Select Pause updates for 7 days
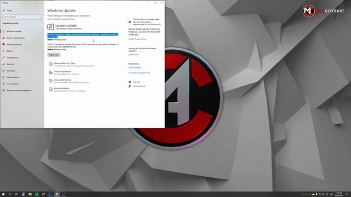 (x=65, y=63)
